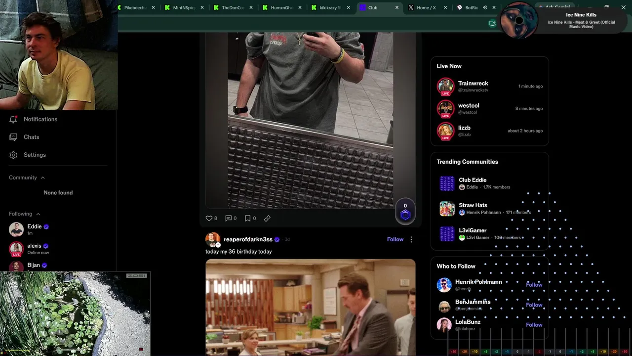
Task: Click the '3d' post timestamp
Action: 287,239
